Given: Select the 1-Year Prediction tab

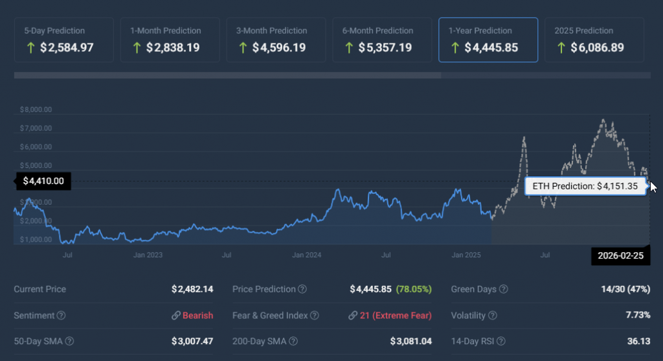Looking at the screenshot, I should tap(488, 40).
